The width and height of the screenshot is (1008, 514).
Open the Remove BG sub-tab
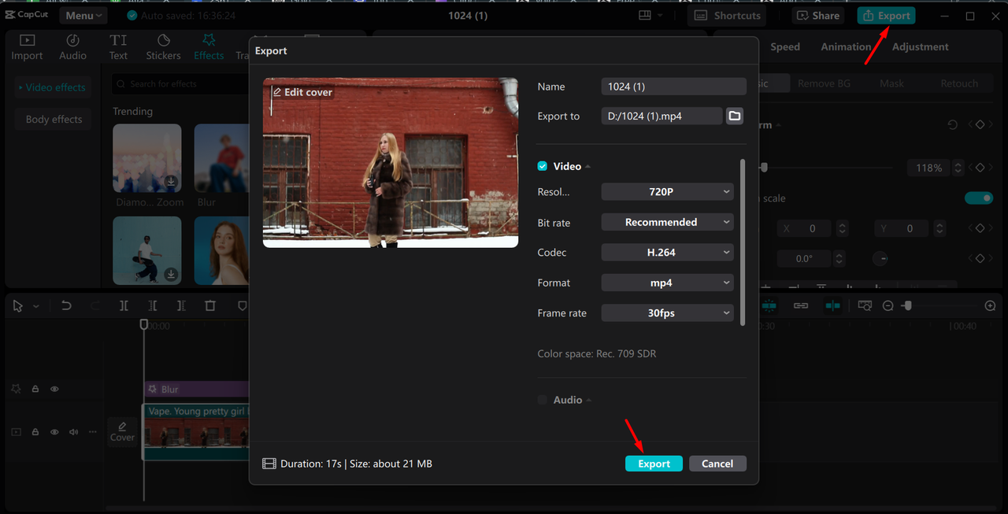tap(824, 83)
